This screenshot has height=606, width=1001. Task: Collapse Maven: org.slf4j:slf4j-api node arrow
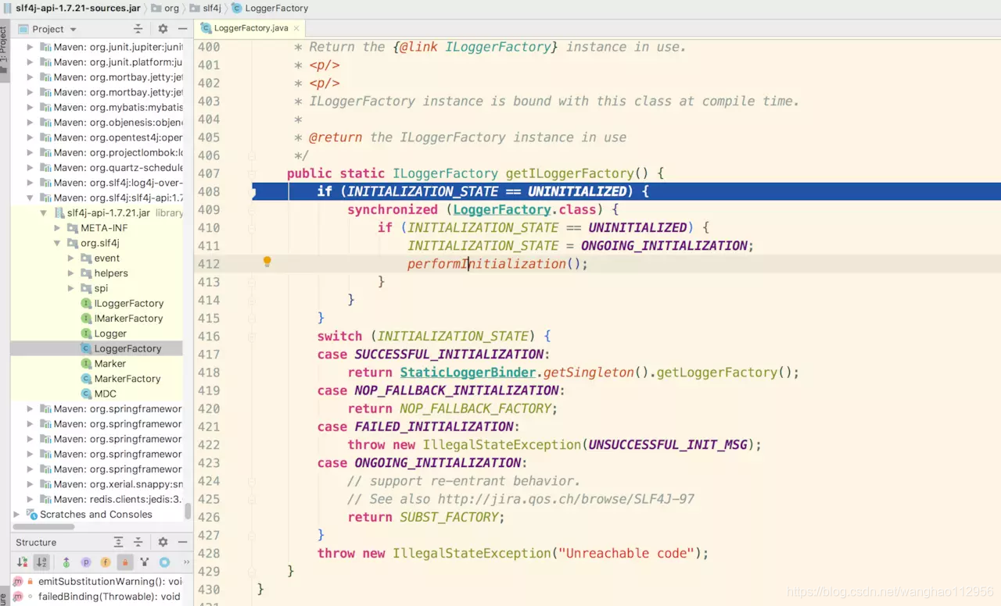30,198
